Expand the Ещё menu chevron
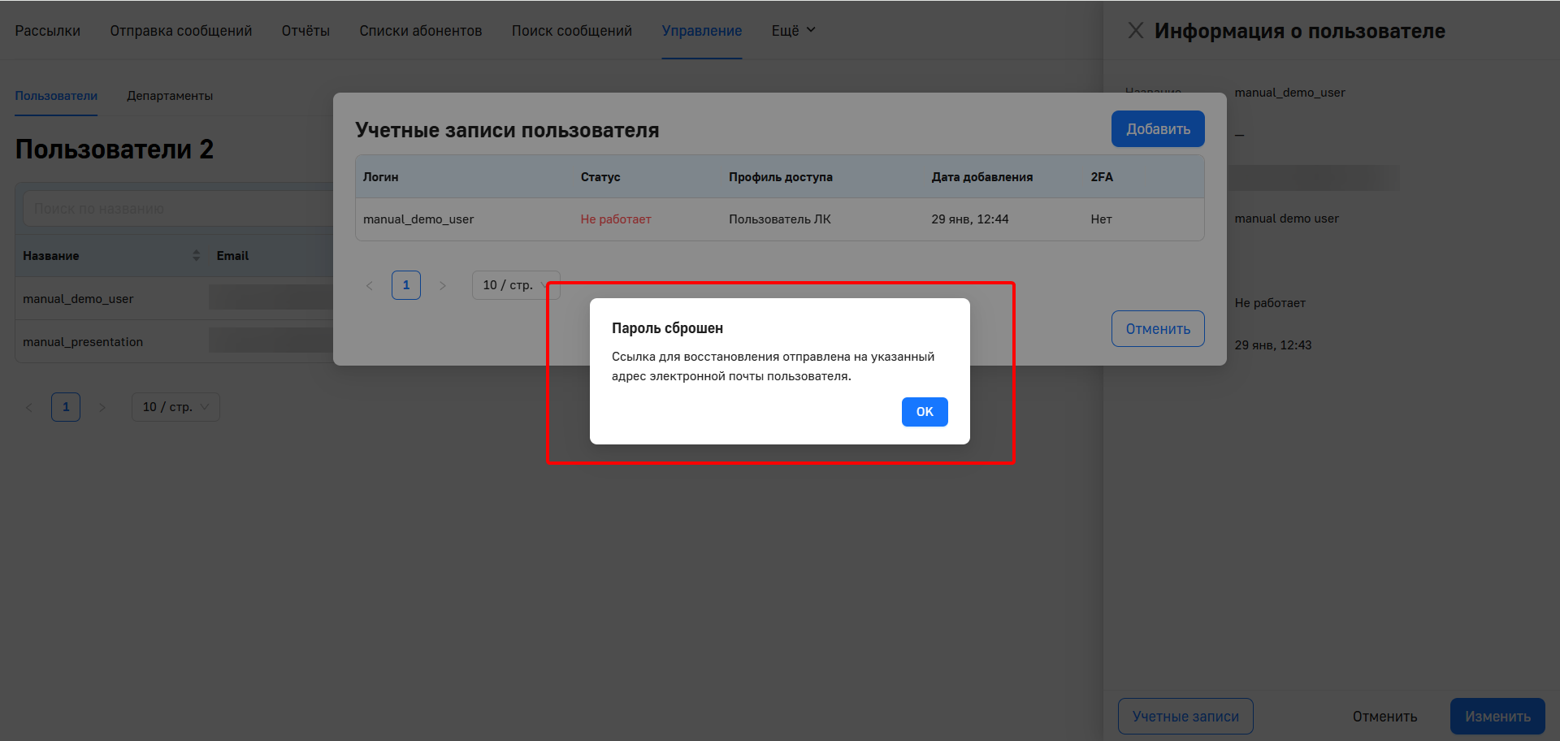This screenshot has height=741, width=1560. coord(810,31)
